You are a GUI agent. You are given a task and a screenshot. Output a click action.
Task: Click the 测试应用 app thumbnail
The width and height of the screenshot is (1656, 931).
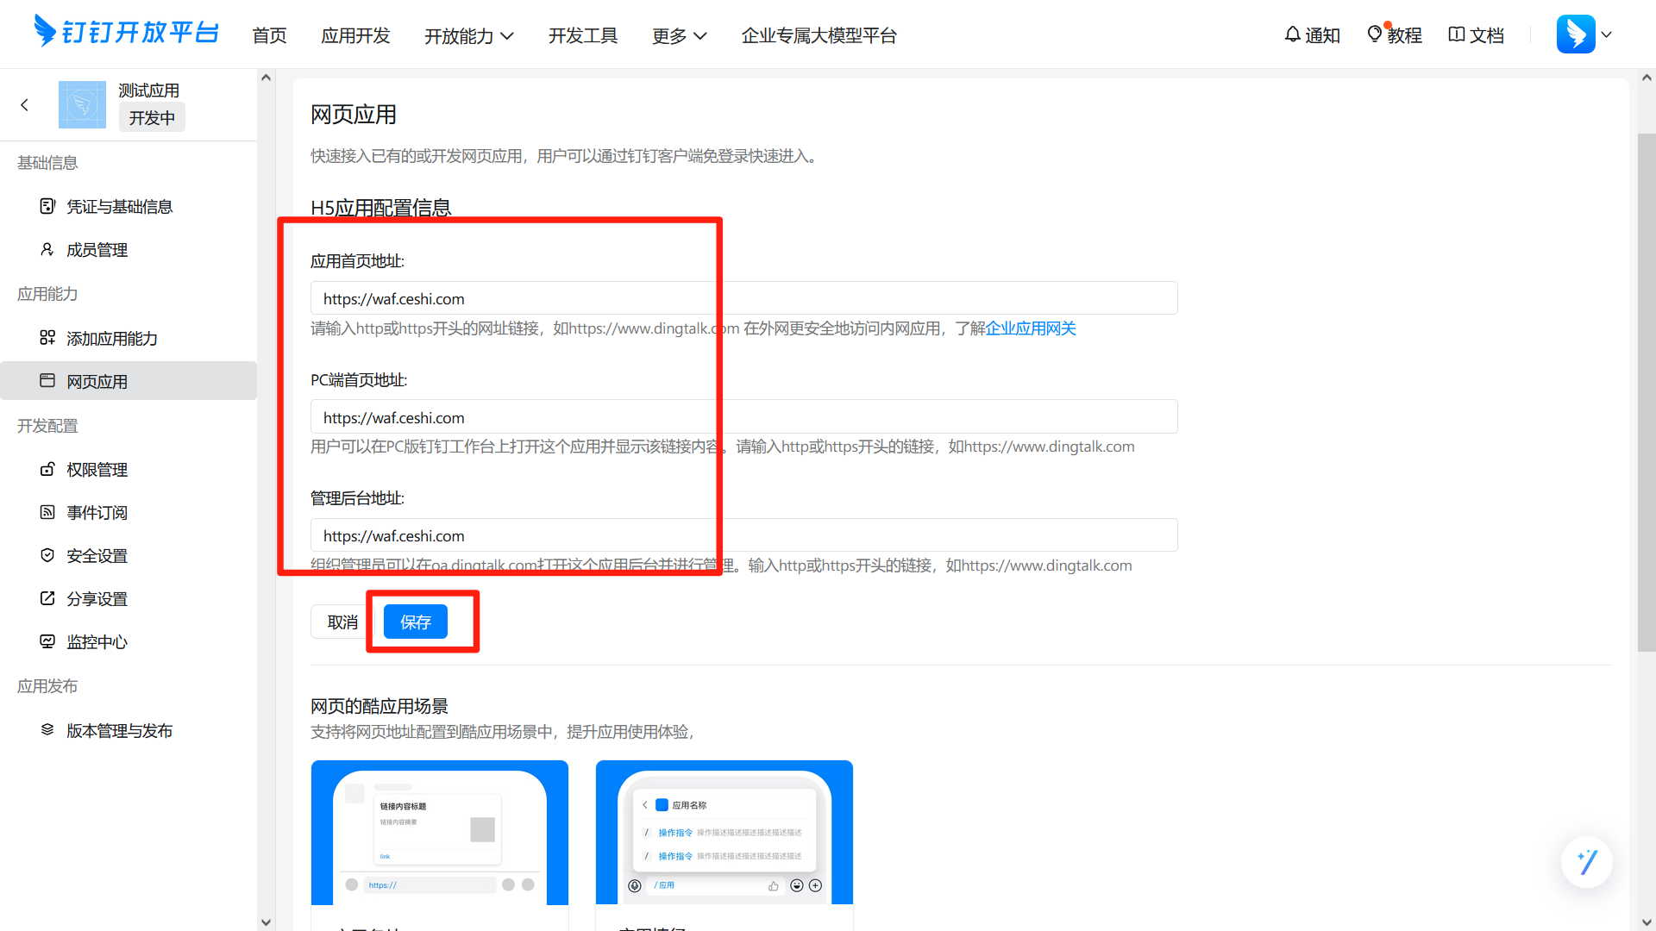coord(82,104)
